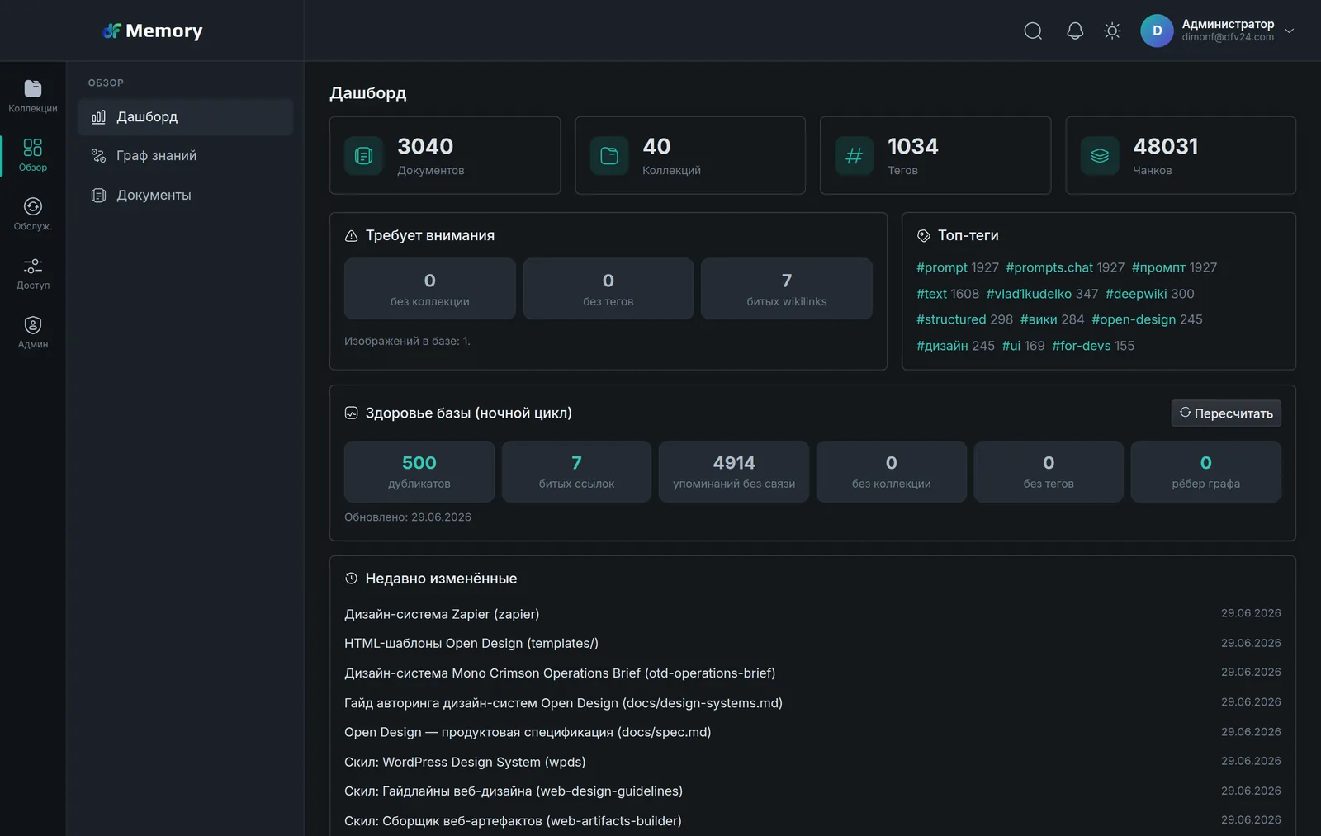Open the 7 битых wikilinks tile
This screenshot has height=836, width=1321.
tap(786, 289)
